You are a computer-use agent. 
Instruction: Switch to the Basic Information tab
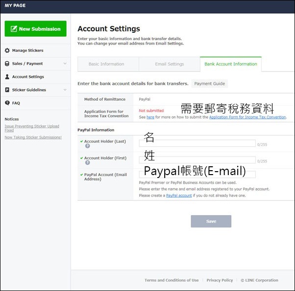[x=106, y=64]
